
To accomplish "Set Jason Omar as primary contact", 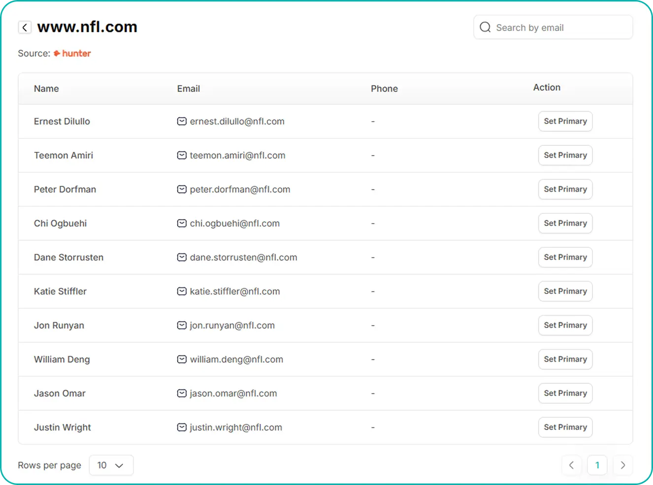I will point(565,393).
